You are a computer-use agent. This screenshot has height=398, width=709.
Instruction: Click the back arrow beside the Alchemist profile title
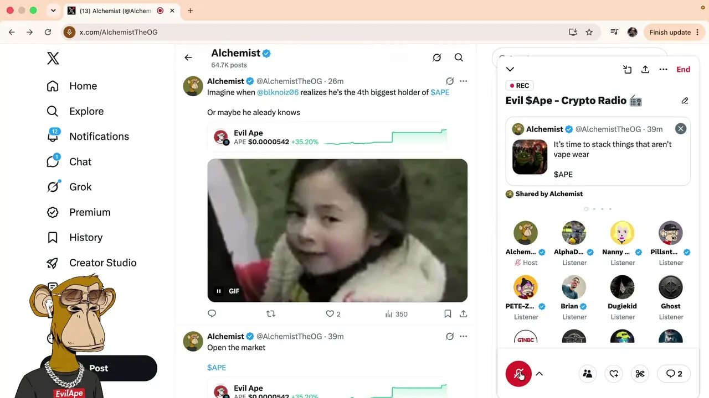click(188, 57)
